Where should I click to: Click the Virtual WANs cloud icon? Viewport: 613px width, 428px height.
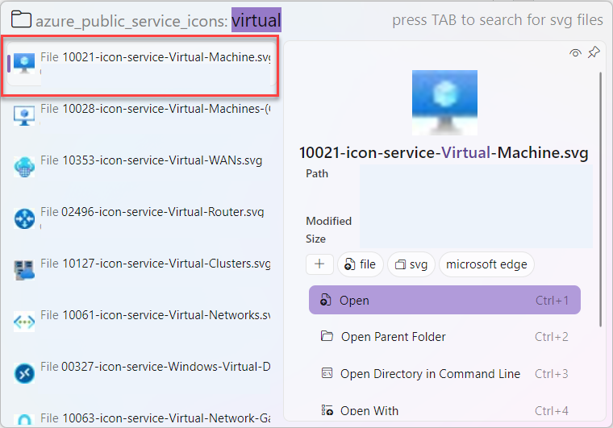24,167
